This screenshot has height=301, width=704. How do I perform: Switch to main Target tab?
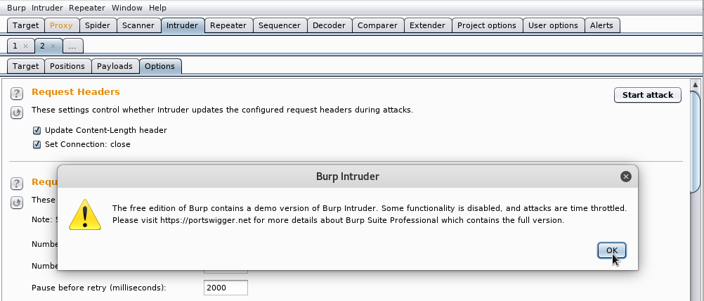(25, 25)
